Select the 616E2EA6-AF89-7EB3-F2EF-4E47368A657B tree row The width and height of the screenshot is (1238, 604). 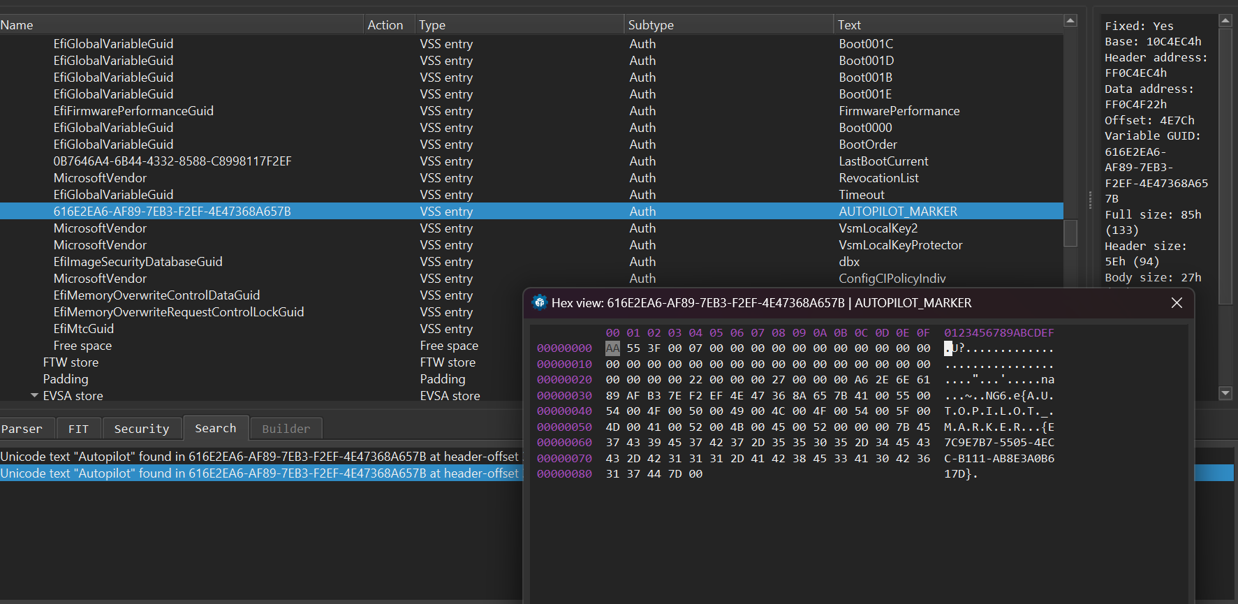click(531, 211)
